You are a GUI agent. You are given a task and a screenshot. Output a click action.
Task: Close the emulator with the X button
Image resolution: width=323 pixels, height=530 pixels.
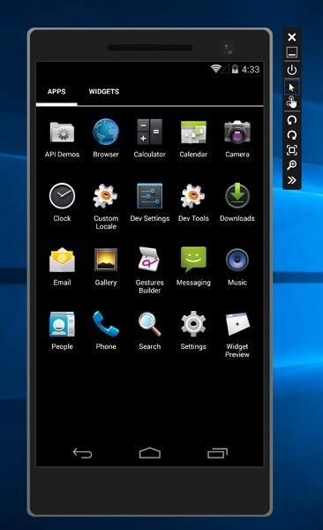(292, 37)
